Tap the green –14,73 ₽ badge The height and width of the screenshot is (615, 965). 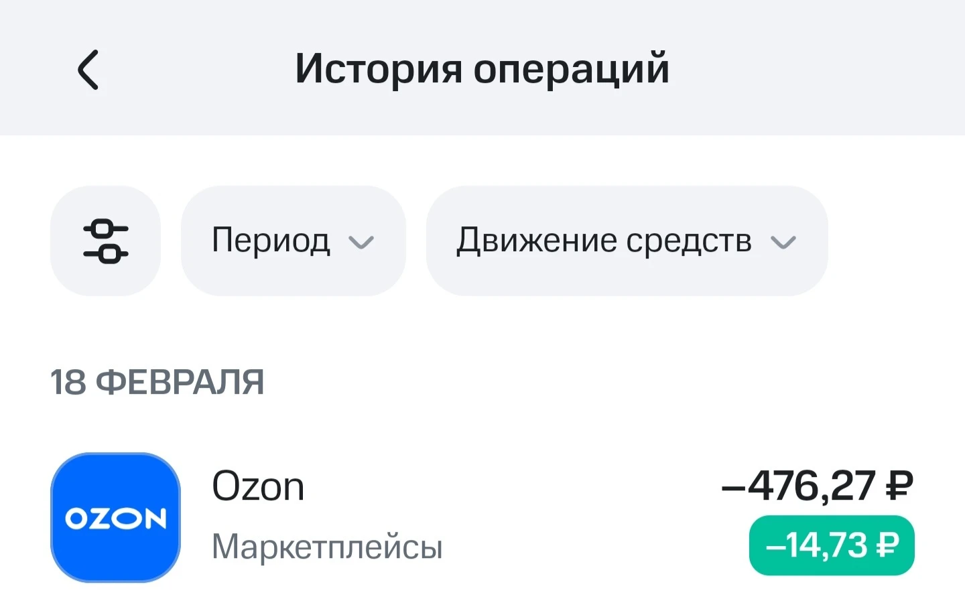point(831,545)
